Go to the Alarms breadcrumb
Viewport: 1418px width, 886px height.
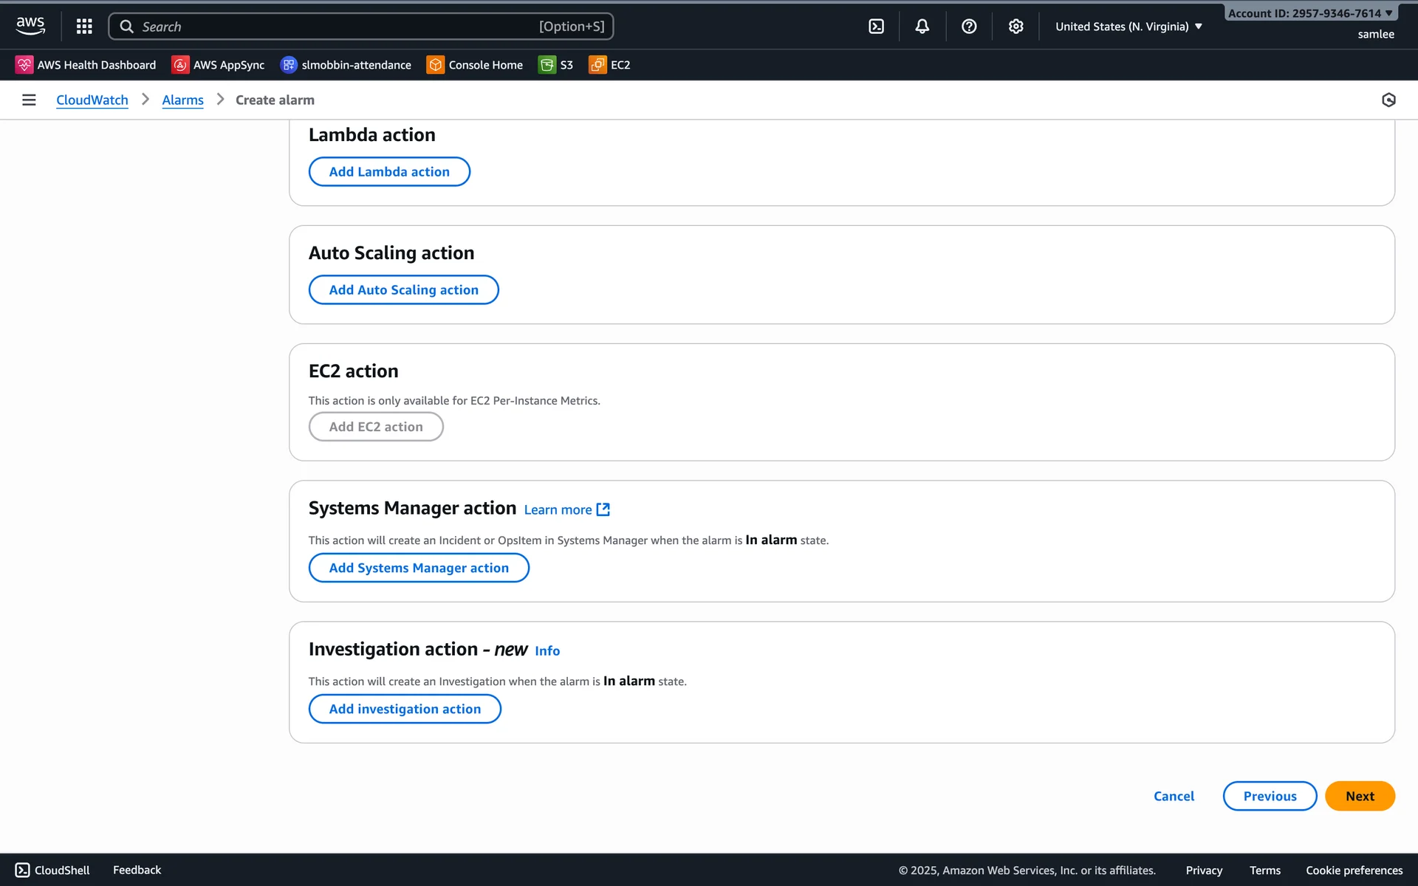pos(182,100)
